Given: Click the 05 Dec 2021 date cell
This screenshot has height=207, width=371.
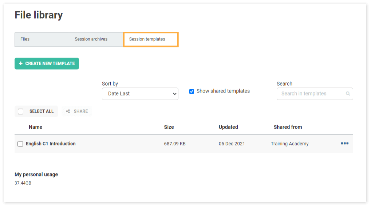Looking at the screenshot, I should point(232,144).
